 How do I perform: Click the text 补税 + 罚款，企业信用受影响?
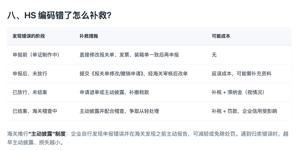pos(244,111)
